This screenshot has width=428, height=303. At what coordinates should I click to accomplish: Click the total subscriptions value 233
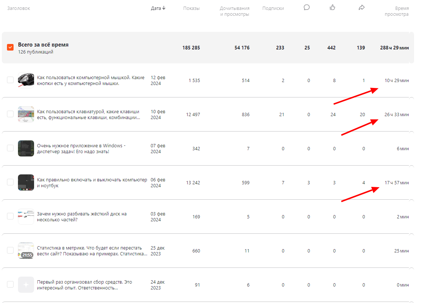coord(280,48)
